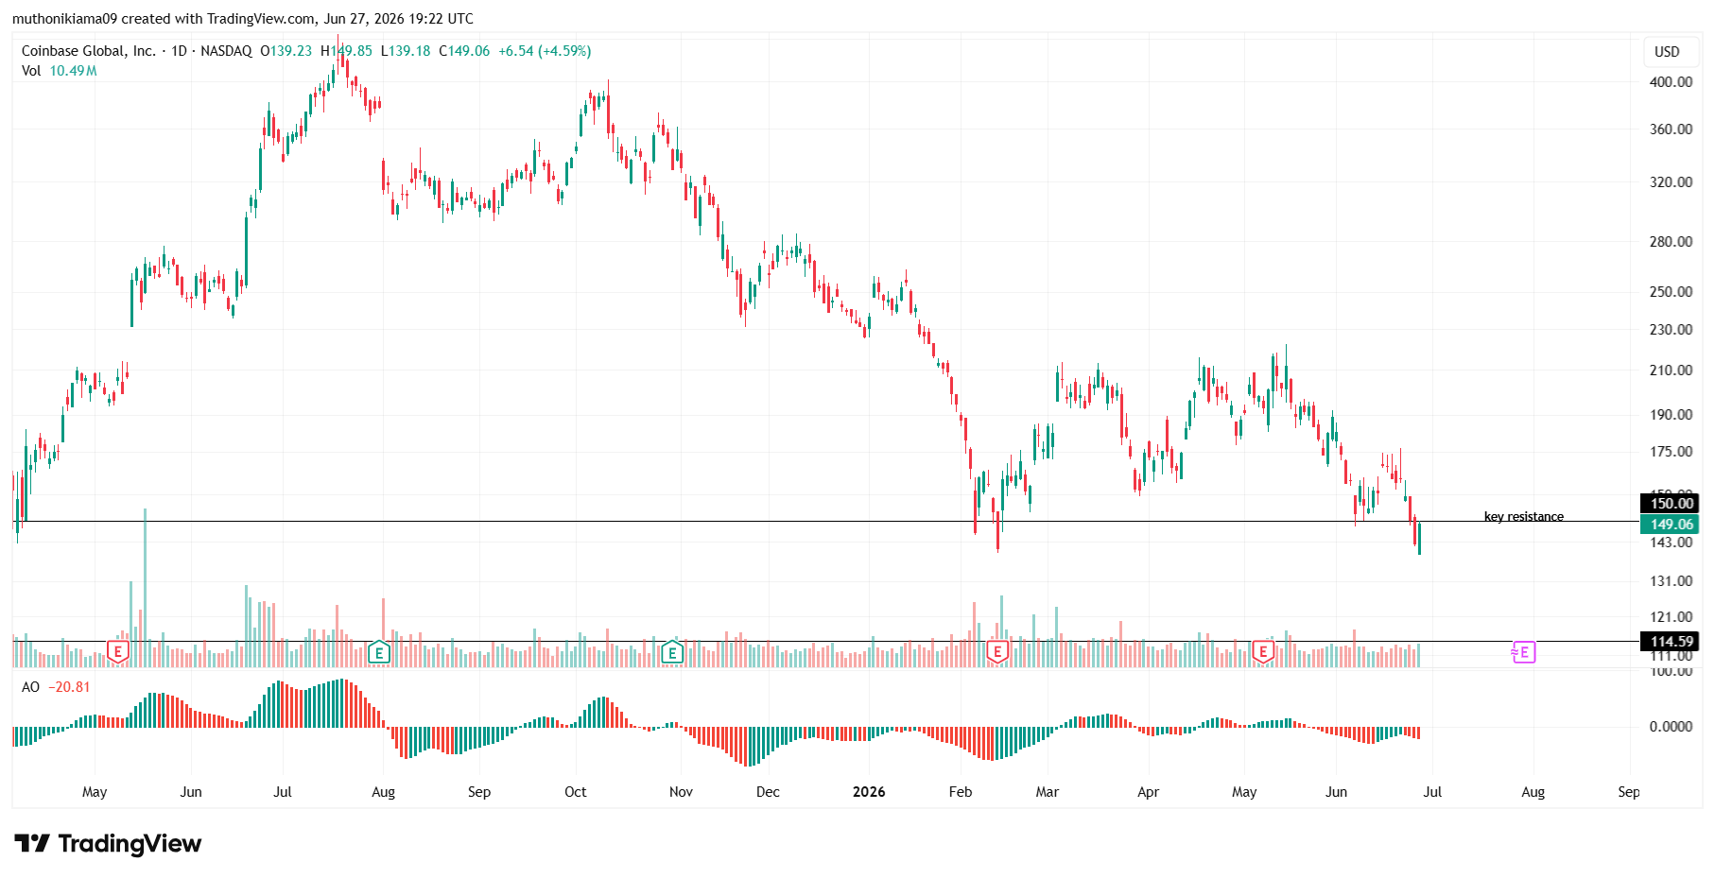The height and width of the screenshot is (879, 1715).
Task: Click the green August 2025 earnings E marker
Action: pos(379,651)
